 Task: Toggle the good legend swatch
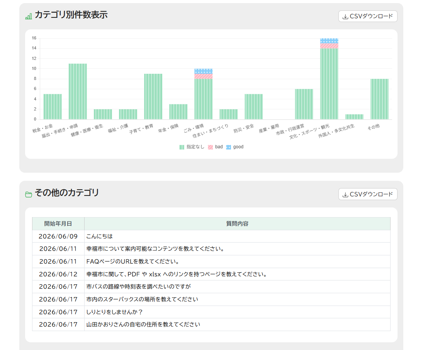pos(228,147)
